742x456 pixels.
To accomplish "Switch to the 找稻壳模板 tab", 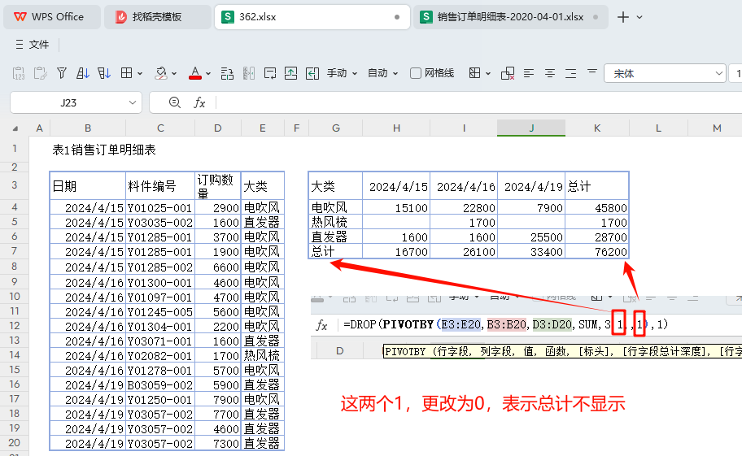I will (x=157, y=17).
